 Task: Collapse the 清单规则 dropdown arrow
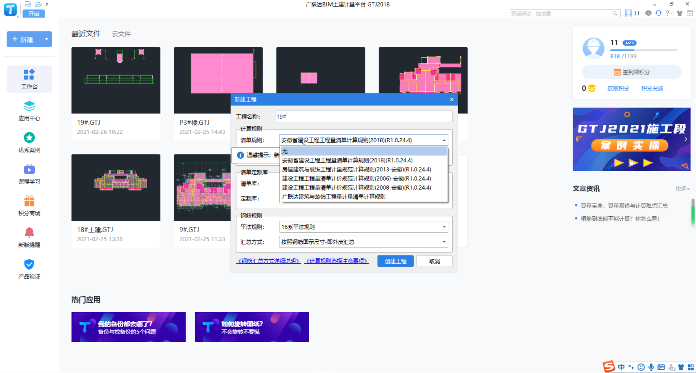444,140
